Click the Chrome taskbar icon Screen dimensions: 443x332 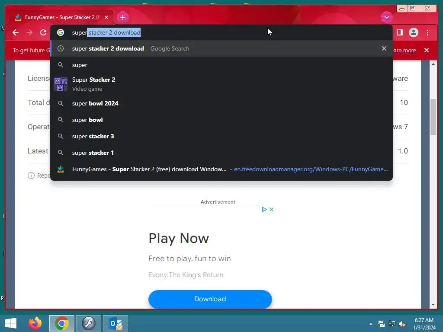[x=62, y=323]
